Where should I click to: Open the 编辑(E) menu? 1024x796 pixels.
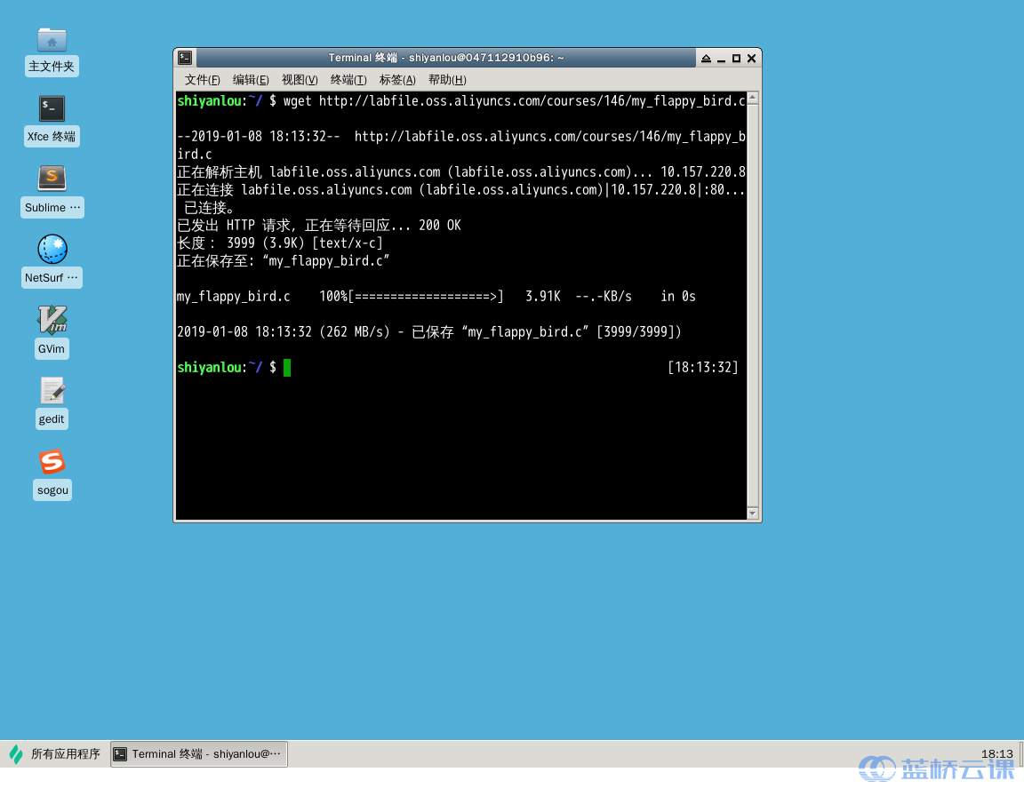tap(251, 80)
